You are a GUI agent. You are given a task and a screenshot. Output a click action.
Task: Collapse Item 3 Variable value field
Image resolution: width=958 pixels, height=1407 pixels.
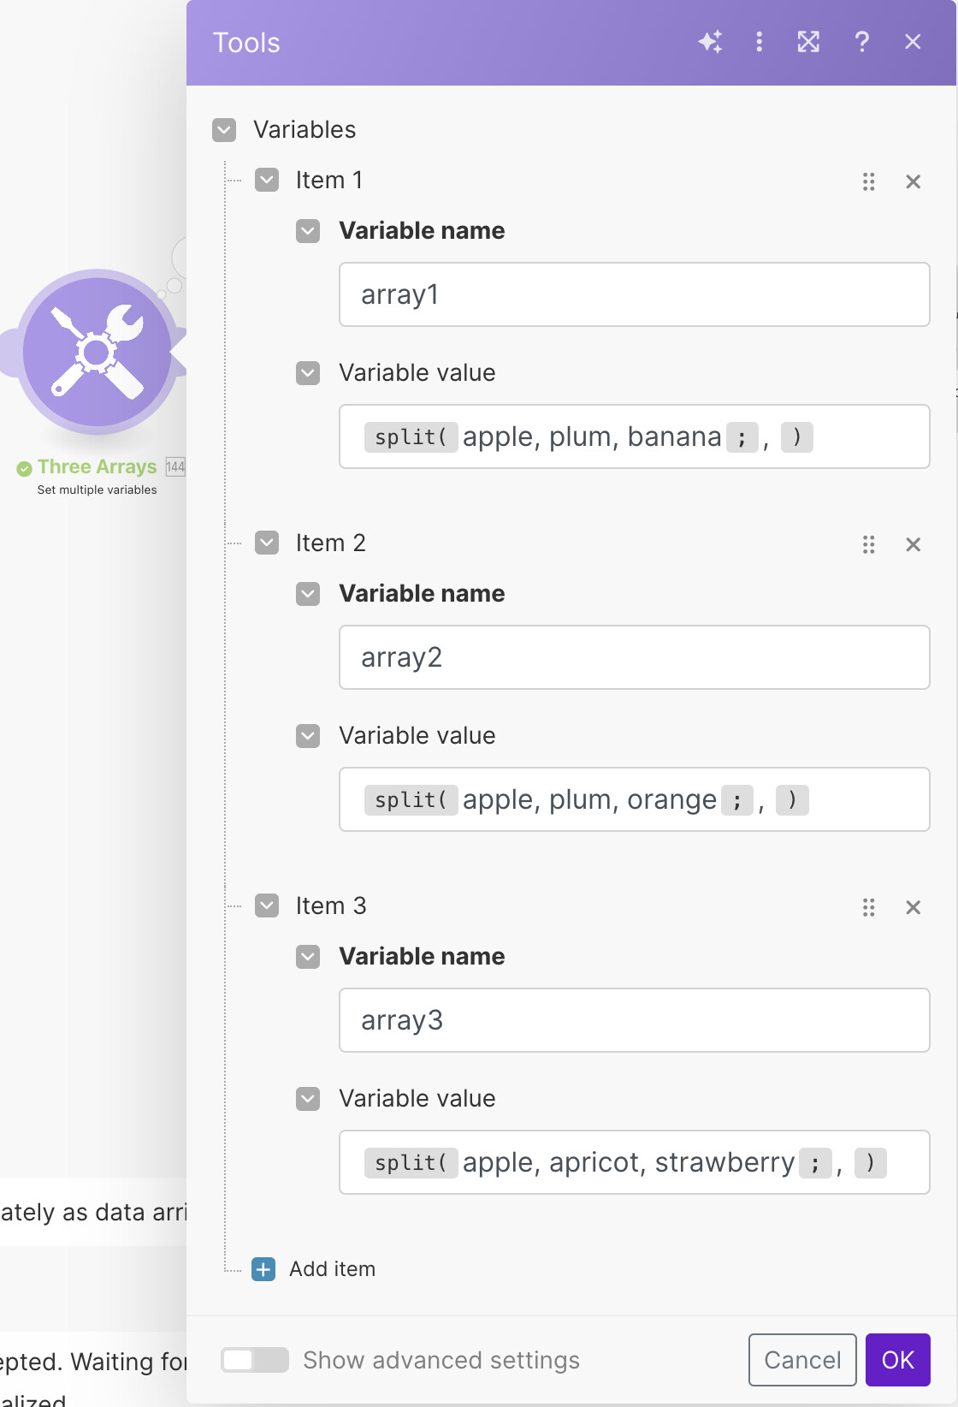tap(308, 1099)
